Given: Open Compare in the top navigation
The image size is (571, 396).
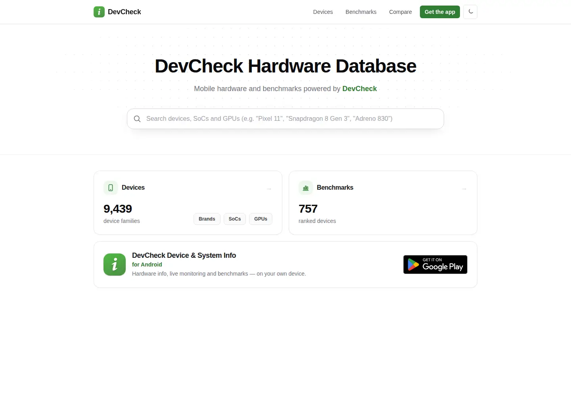Looking at the screenshot, I should click(400, 12).
